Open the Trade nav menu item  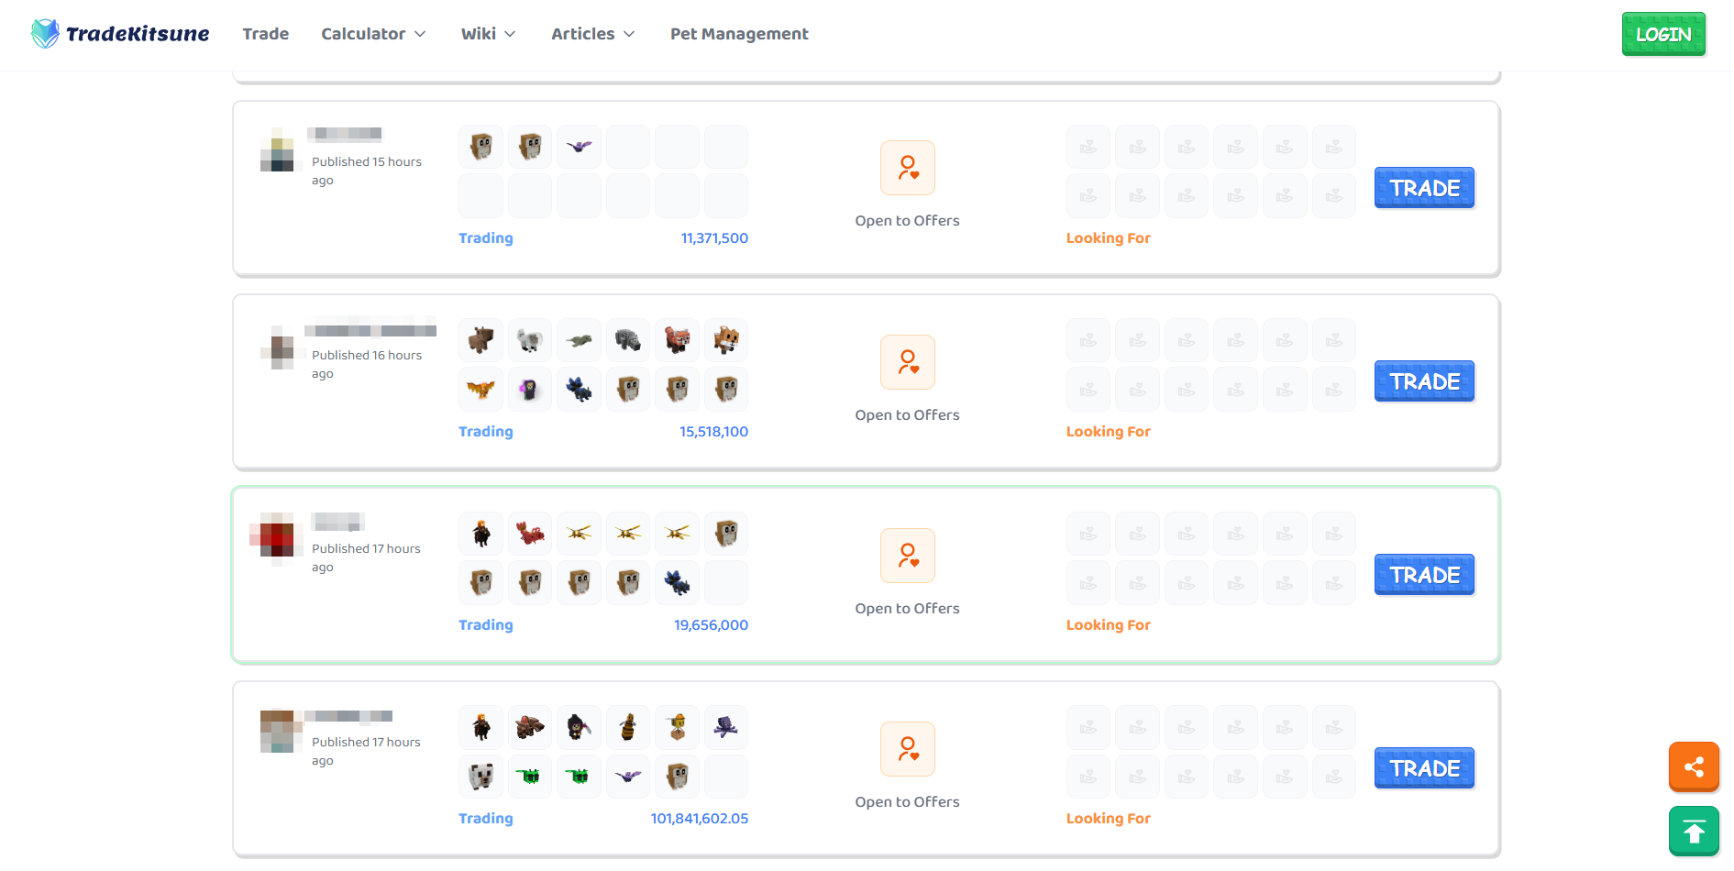coord(266,34)
